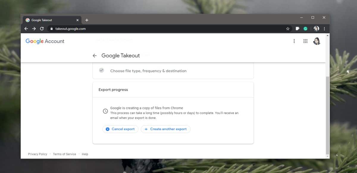Open the black tag extension icon
This screenshot has height=173, width=357.
[297, 29]
